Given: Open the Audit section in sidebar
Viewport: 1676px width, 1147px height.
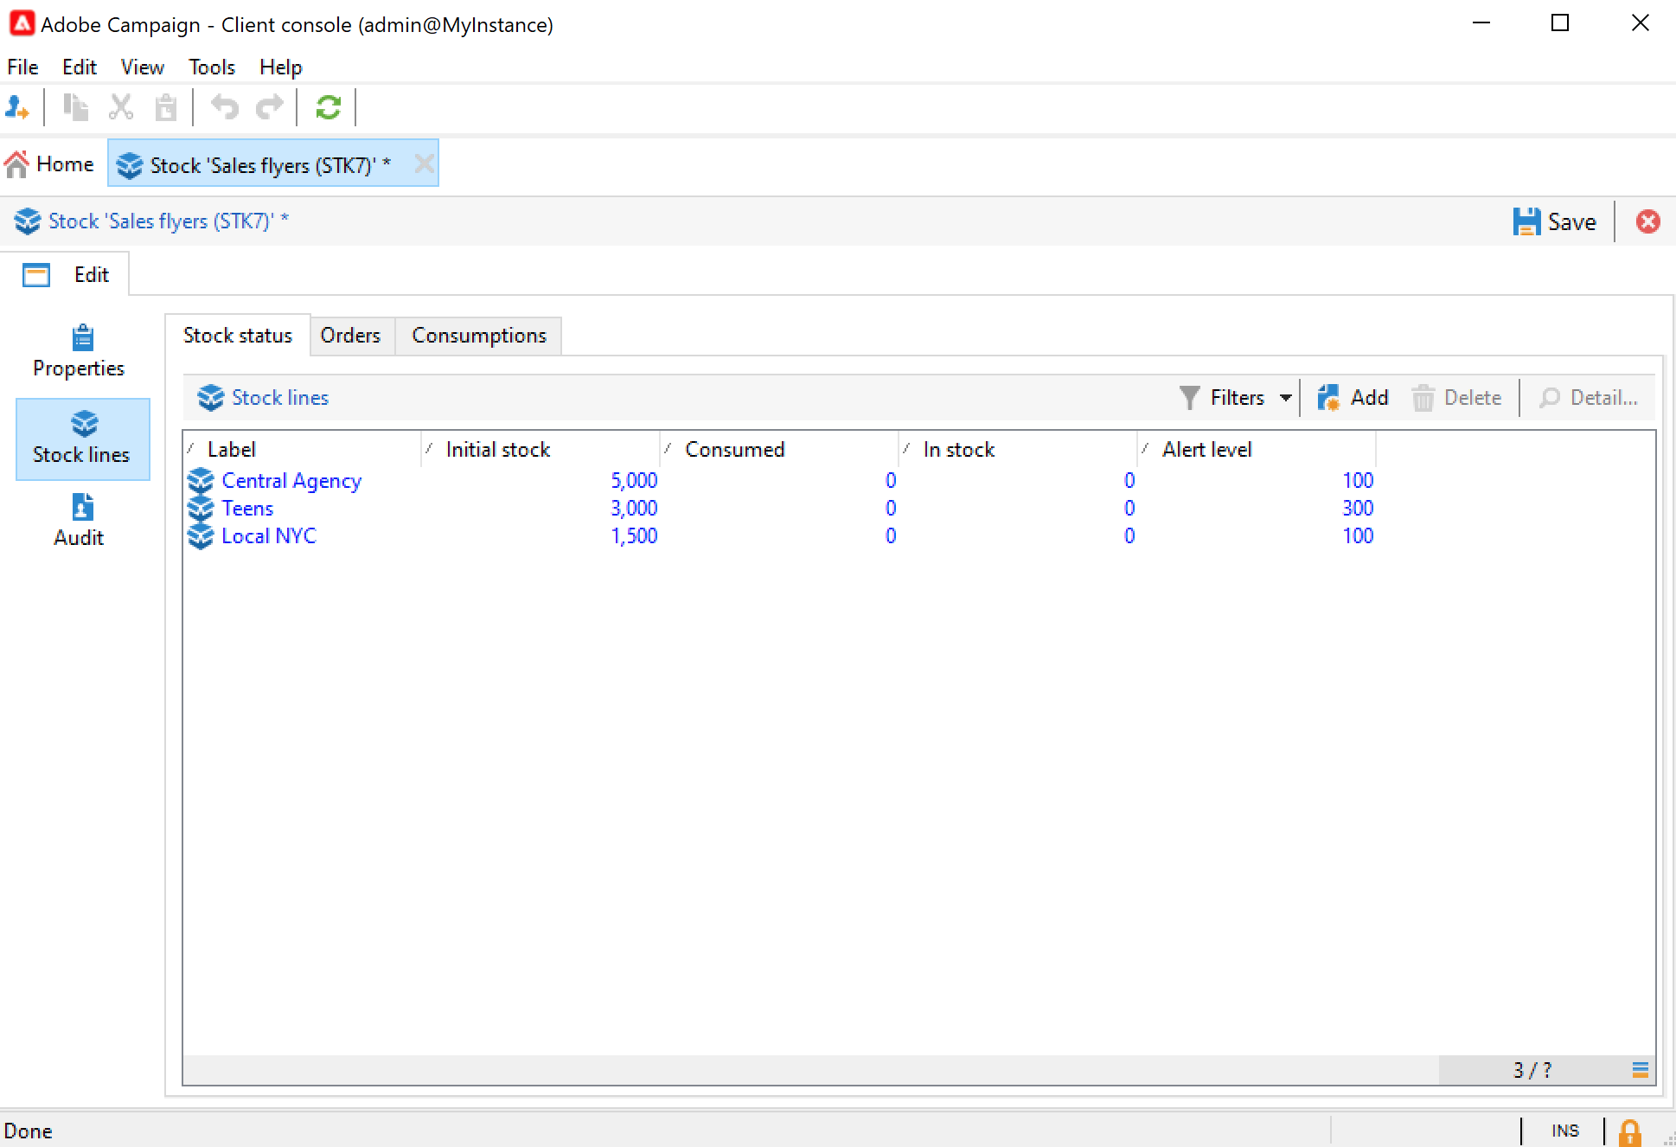Looking at the screenshot, I should 80,521.
